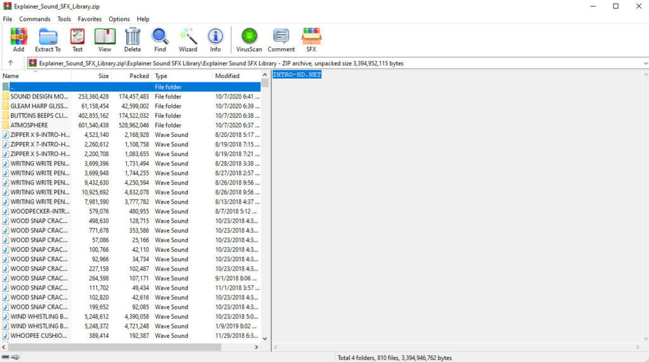Select the SOUND DESIGN MO... folder icon
Image resolution: width=649 pixels, height=362 pixels.
pos(5,96)
